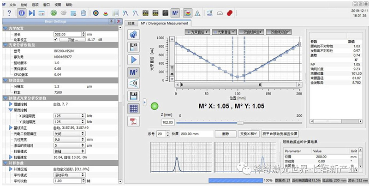The width and height of the screenshot is (369, 186).
Task: Click the help question mark icon
Action: click(8, 13)
